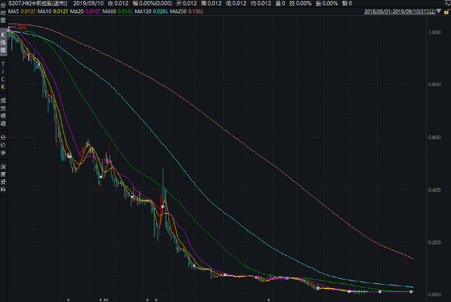Click the MA60 0.013 indicator
This screenshot has width=451, height=302.
coord(117,12)
